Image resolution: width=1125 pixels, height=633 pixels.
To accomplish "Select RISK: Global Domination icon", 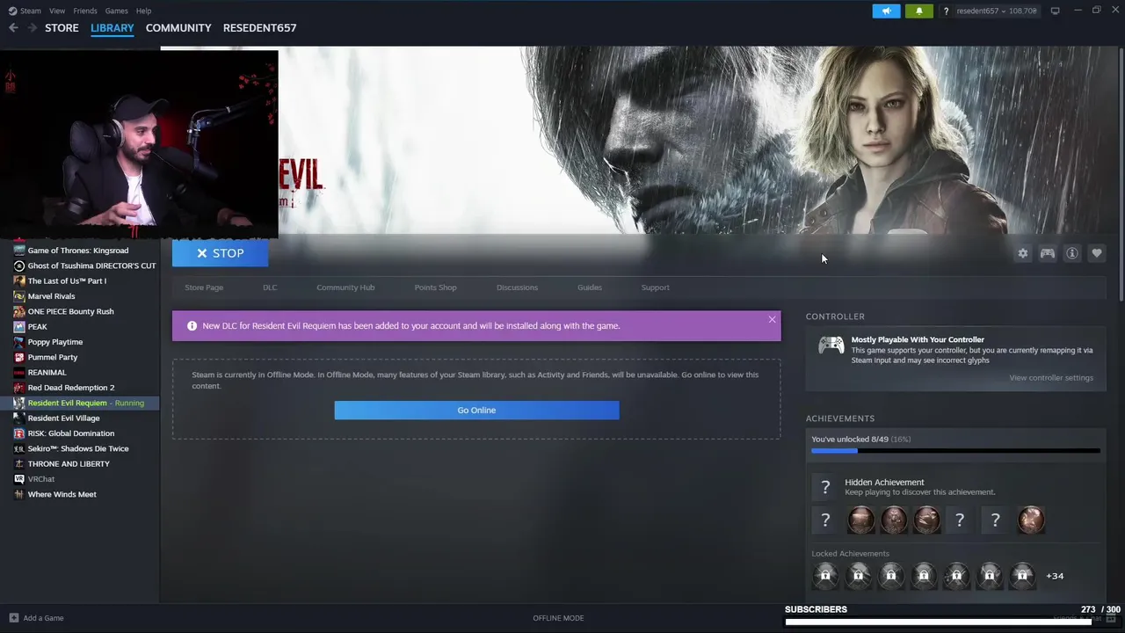I will [x=19, y=433].
